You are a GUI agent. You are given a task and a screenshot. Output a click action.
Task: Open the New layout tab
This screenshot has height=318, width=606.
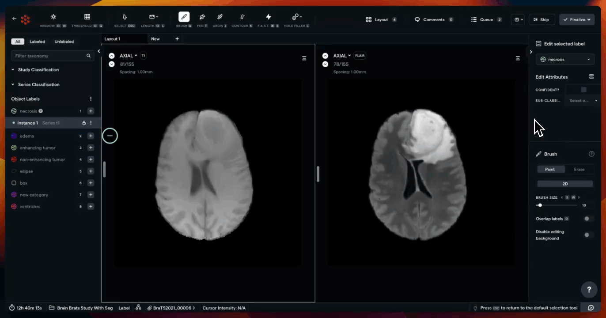pyautogui.click(x=155, y=39)
